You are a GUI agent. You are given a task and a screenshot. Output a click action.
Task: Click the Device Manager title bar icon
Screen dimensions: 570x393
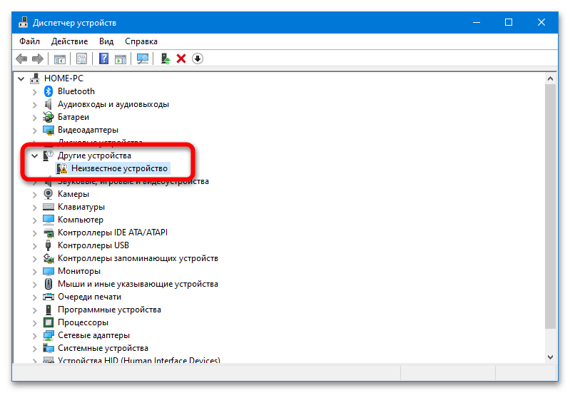click(x=24, y=22)
